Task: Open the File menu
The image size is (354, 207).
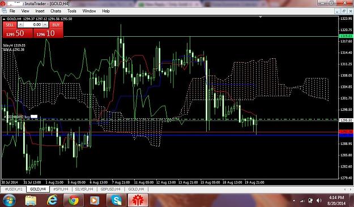Action: click(x=12, y=11)
